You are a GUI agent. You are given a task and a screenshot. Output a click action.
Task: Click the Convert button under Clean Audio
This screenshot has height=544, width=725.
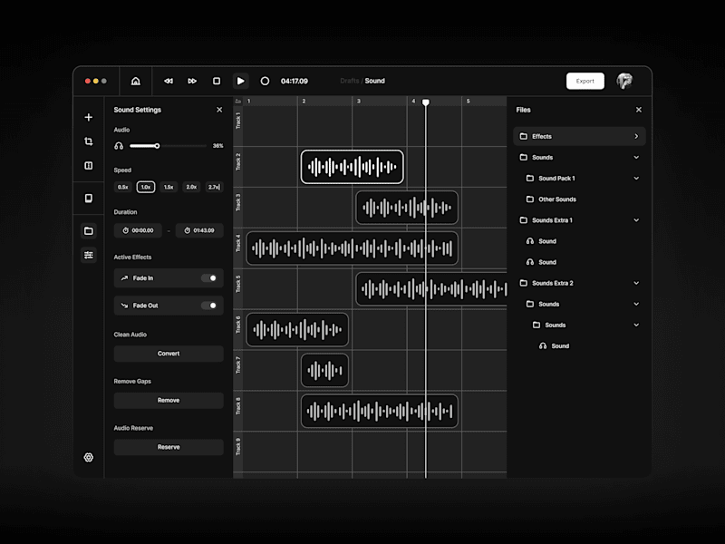pos(169,354)
